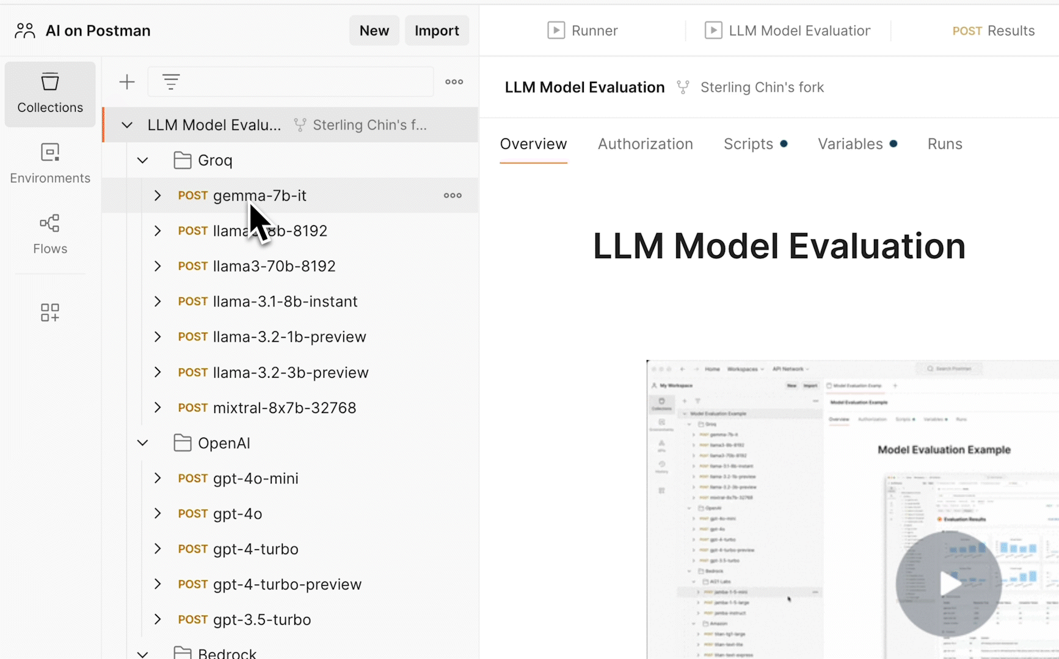The width and height of the screenshot is (1059, 659).
Task: Select the mixtral-8x7b-32768 request
Action: pos(284,408)
